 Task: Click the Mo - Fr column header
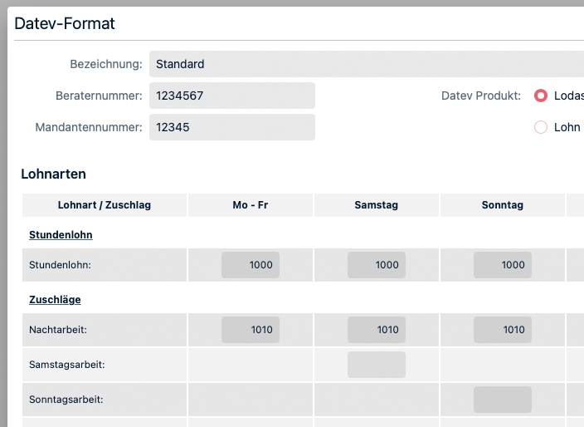tap(251, 205)
